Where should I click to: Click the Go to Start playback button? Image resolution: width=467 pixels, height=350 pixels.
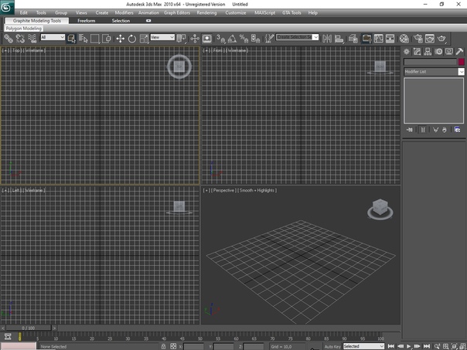click(x=391, y=346)
